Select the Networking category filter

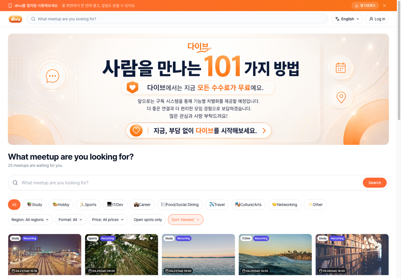(284, 205)
